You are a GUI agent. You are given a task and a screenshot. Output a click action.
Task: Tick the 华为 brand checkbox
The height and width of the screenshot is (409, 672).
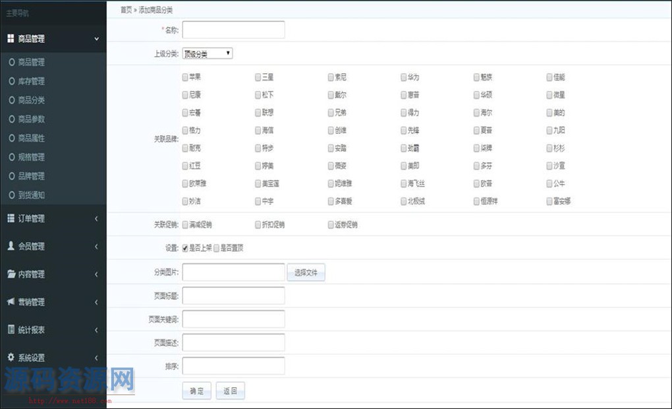pos(404,77)
